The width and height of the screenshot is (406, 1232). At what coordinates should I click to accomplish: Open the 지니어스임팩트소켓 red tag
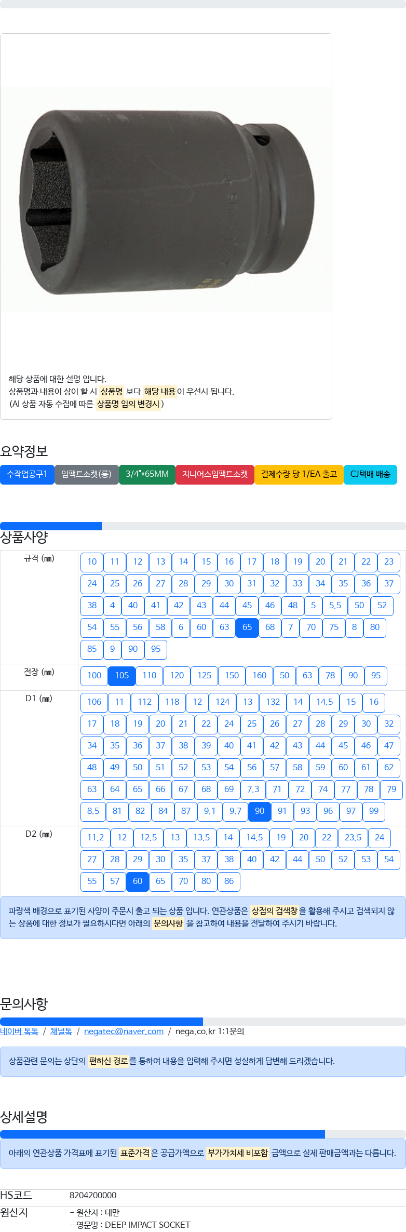(215, 474)
